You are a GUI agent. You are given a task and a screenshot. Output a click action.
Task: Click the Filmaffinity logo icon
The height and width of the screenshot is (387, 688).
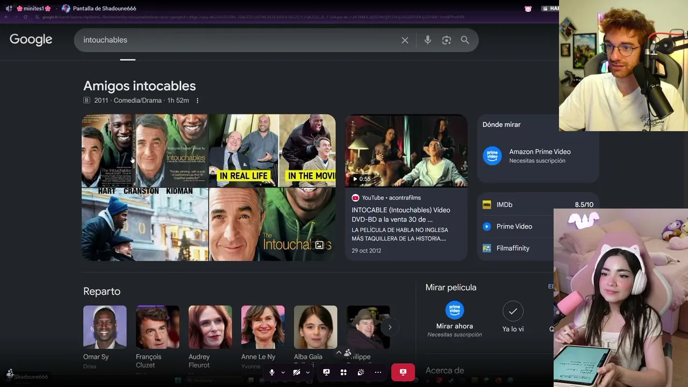click(x=486, y=248)
